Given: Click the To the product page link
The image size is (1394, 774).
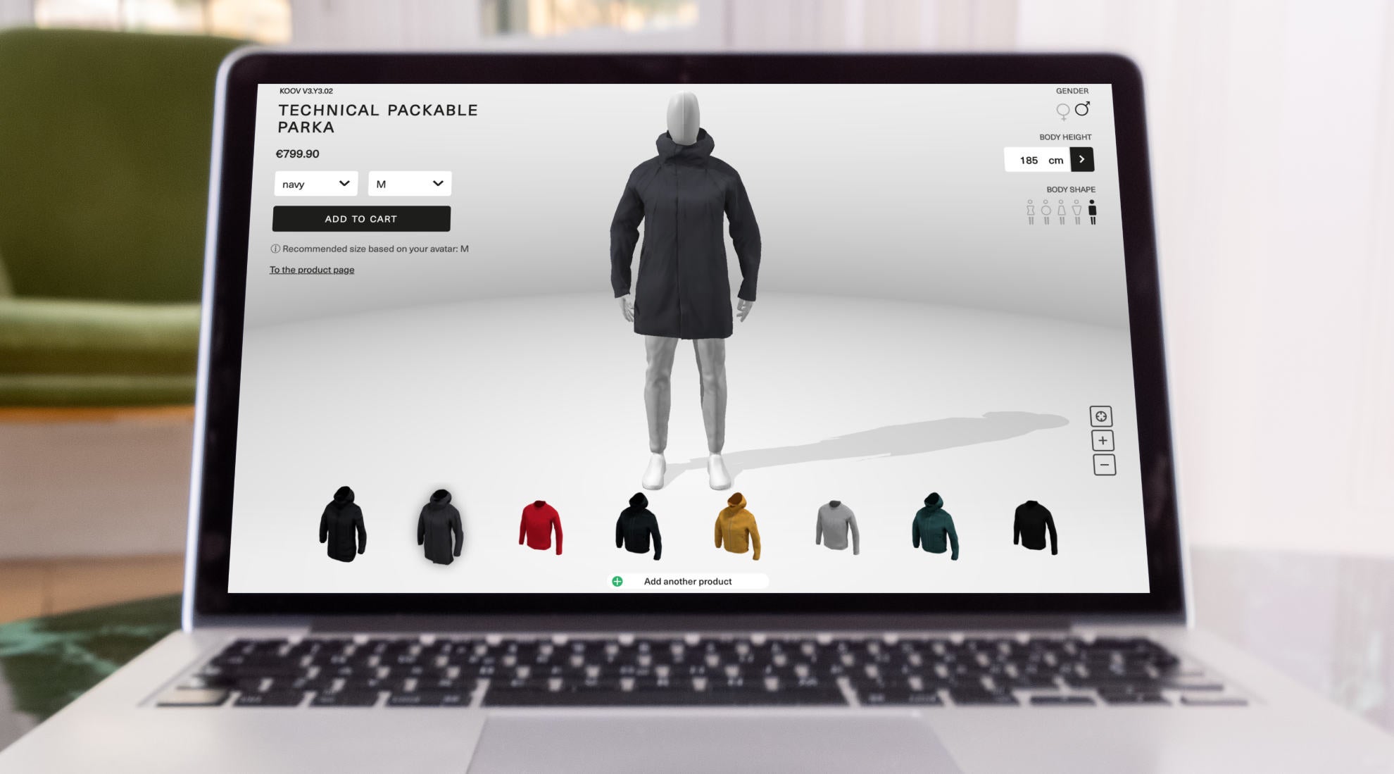Looking at the screenshot, I should [x=313, y=270].
